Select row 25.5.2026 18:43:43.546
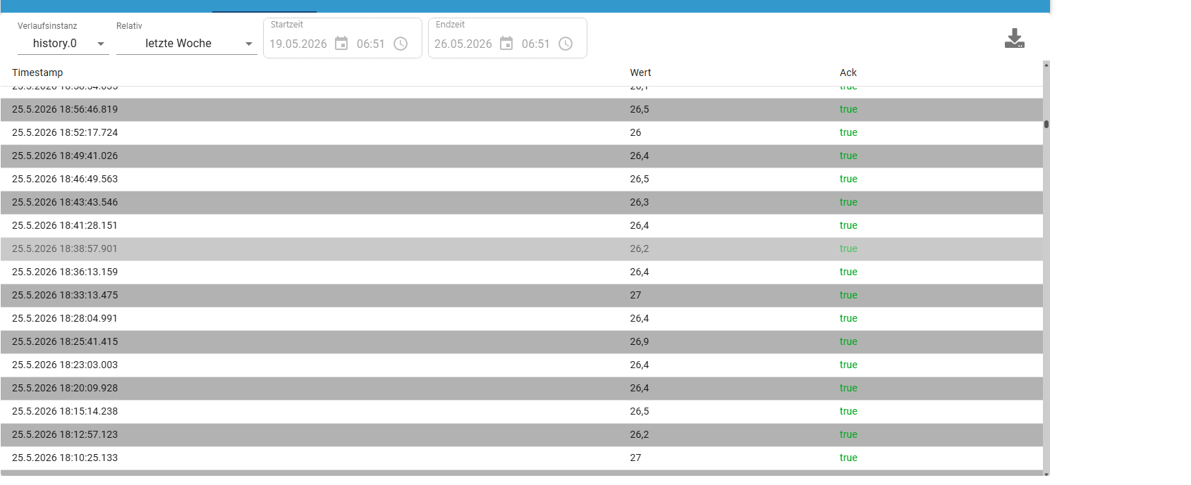 click(522, 202)
